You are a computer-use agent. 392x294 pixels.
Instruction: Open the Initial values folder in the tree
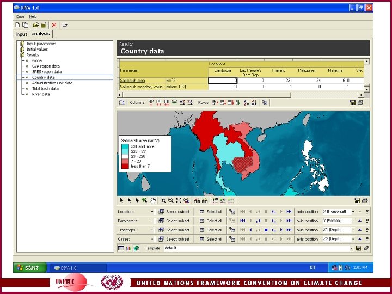[34, 49]
